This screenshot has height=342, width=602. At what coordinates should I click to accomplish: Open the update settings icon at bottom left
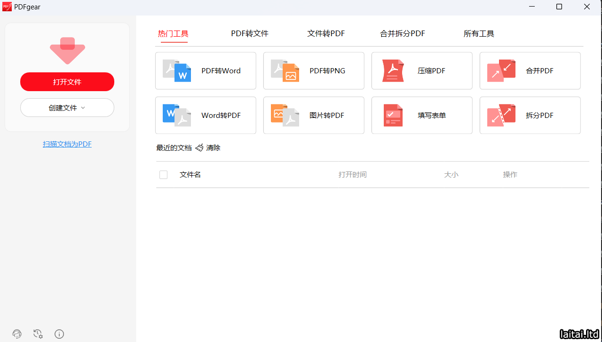point(38,334)
